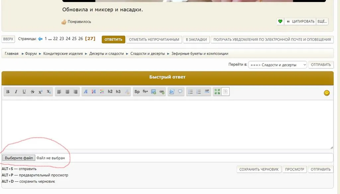Expand the ЕЩЁ... options menu
Screen dimensions: 340x194
tap(322, 22)
